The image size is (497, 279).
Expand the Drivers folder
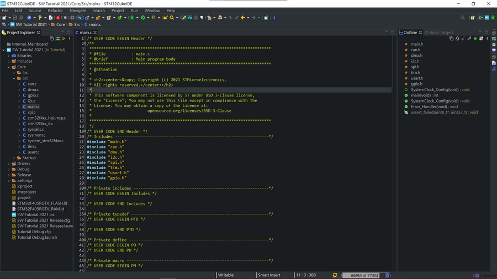click(9, 164)
